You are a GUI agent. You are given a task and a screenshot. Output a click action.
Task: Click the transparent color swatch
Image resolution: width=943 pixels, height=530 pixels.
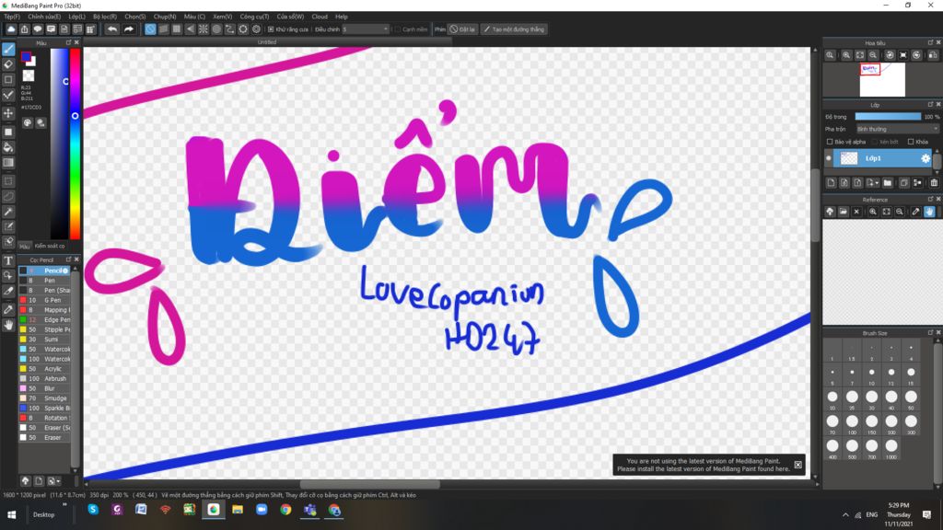(29, 75)
